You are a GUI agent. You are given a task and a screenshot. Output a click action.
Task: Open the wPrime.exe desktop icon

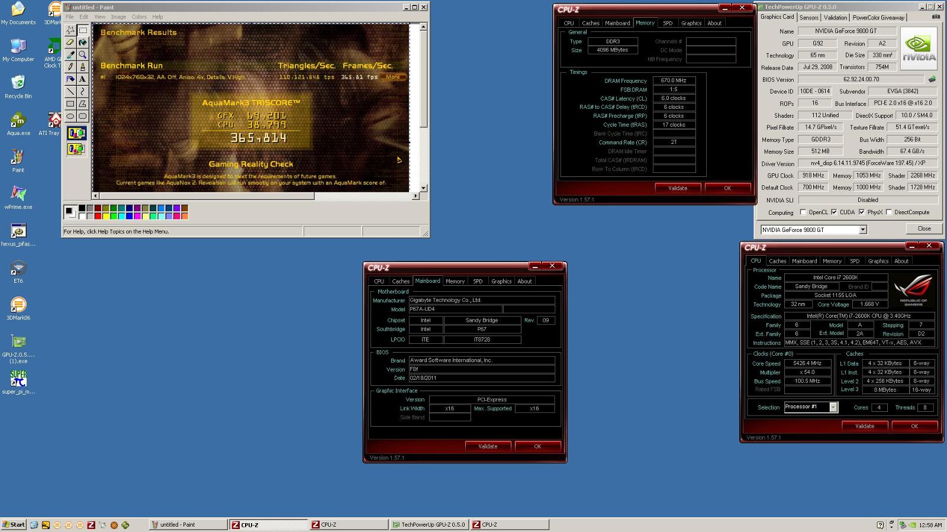pyautogui.click(x=18, y=198)
